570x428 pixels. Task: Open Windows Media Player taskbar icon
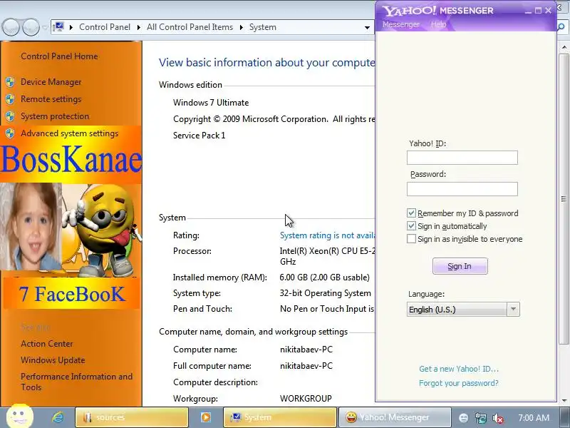(x=206, y=417)
